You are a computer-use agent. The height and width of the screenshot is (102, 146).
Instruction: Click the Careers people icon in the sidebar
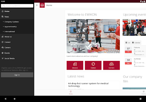3,48
